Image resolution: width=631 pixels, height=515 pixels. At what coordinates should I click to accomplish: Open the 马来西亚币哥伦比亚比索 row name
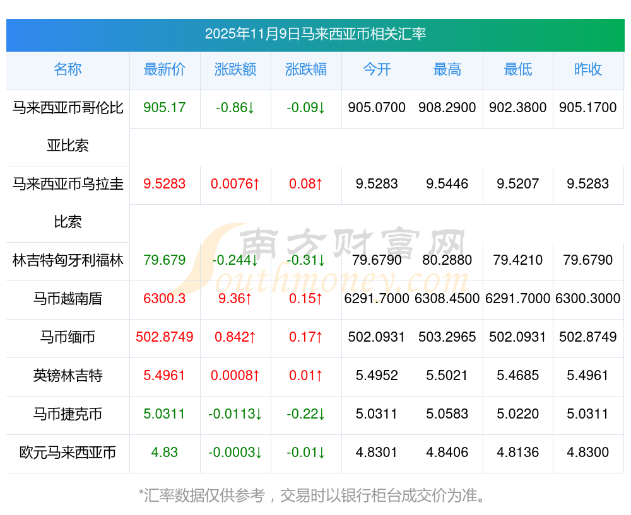68,127
